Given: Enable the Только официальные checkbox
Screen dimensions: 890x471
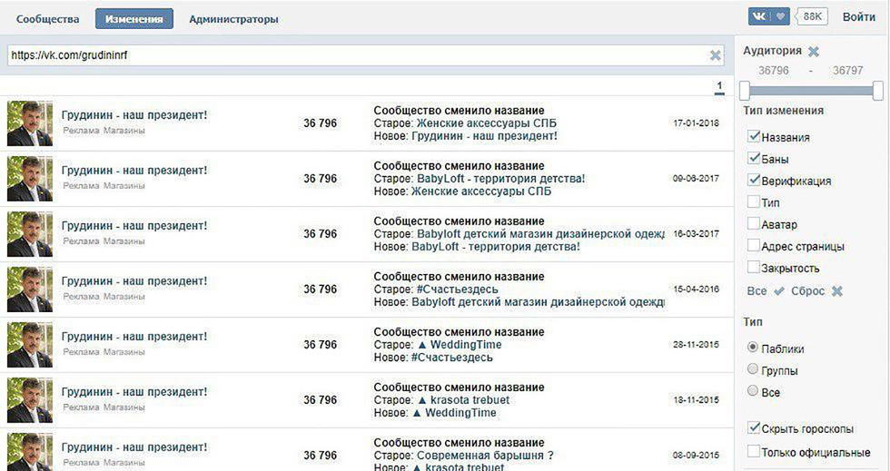Looking at the screenshot, I should coord(753,451).
